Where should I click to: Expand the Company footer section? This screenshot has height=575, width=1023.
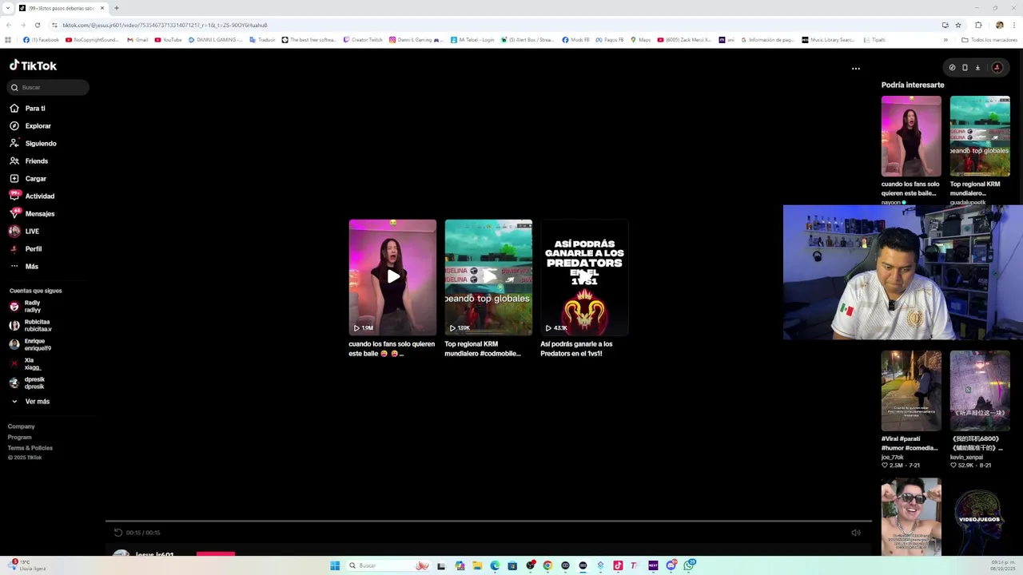[22, 426]
